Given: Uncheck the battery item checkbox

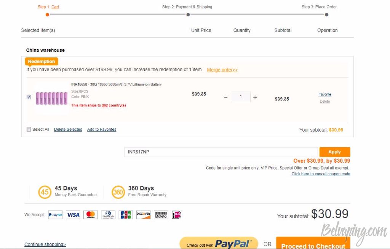Looking at the screenshot, I should [x=29, y=97].
